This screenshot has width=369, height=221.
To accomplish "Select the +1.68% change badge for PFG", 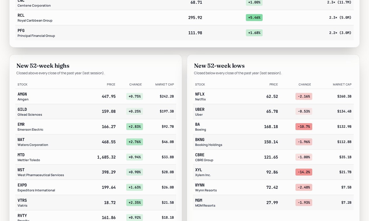I will [x=254, y=33].
